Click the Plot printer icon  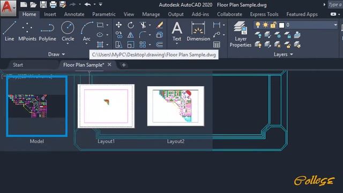pos(53,4)
